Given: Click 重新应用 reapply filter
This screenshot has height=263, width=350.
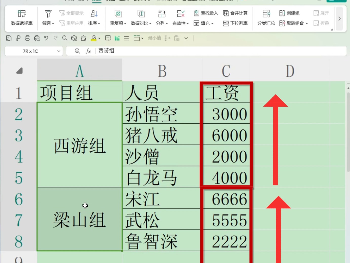Looking at the screenshot, I should click(71, 23).
